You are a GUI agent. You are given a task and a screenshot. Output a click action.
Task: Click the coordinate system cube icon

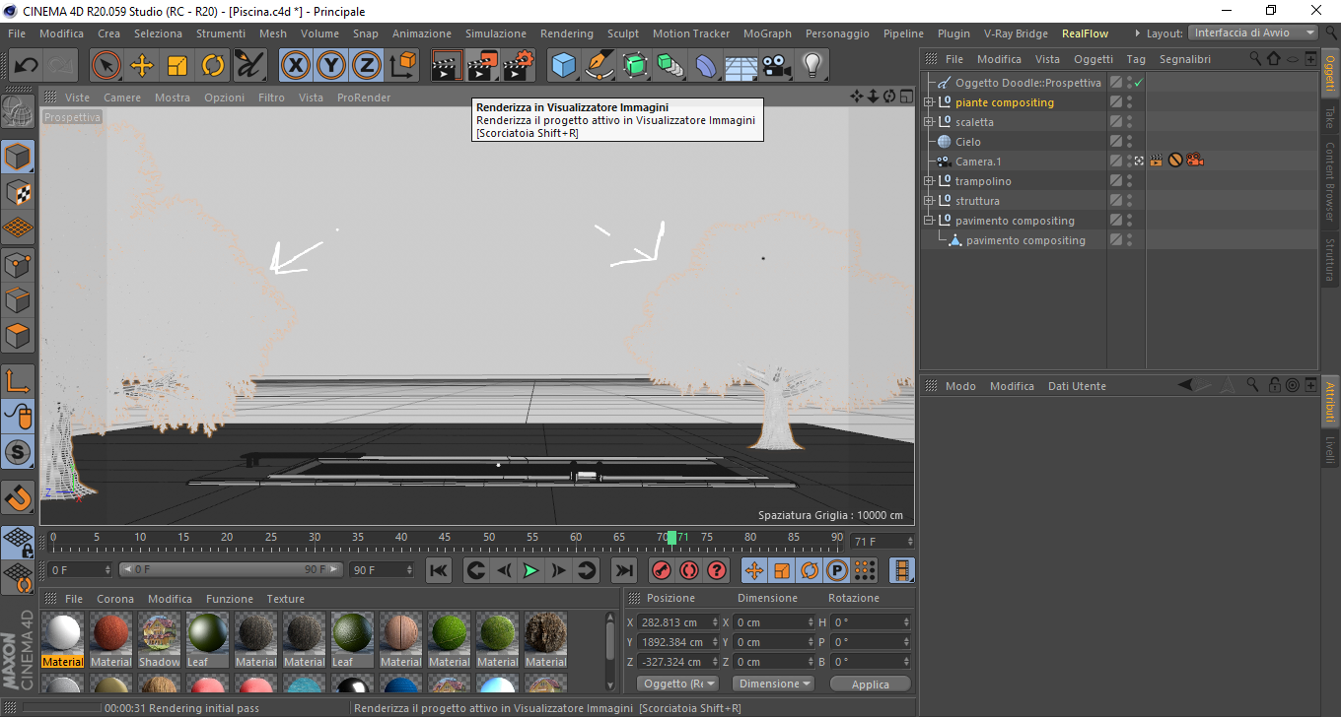(402, 66)
